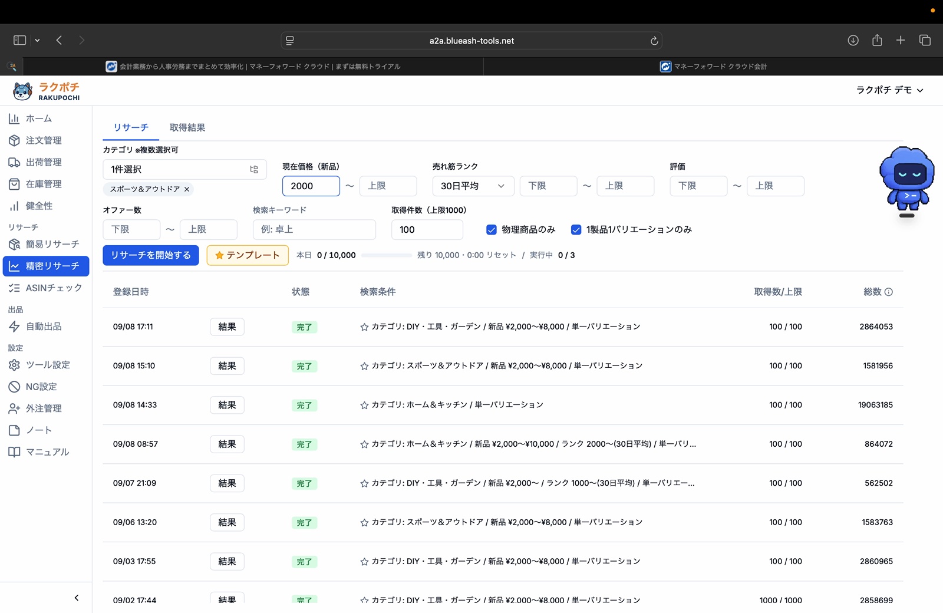This screenshot has height=613, width=943.
Task: Open Safari share button
Action: tap(877, 40)
